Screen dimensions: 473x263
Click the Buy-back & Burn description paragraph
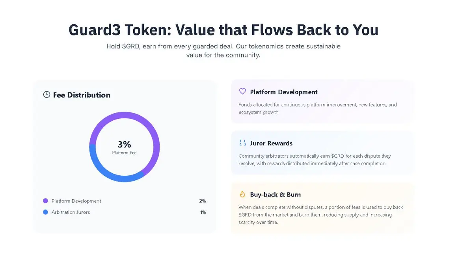[x=320, y=215]
